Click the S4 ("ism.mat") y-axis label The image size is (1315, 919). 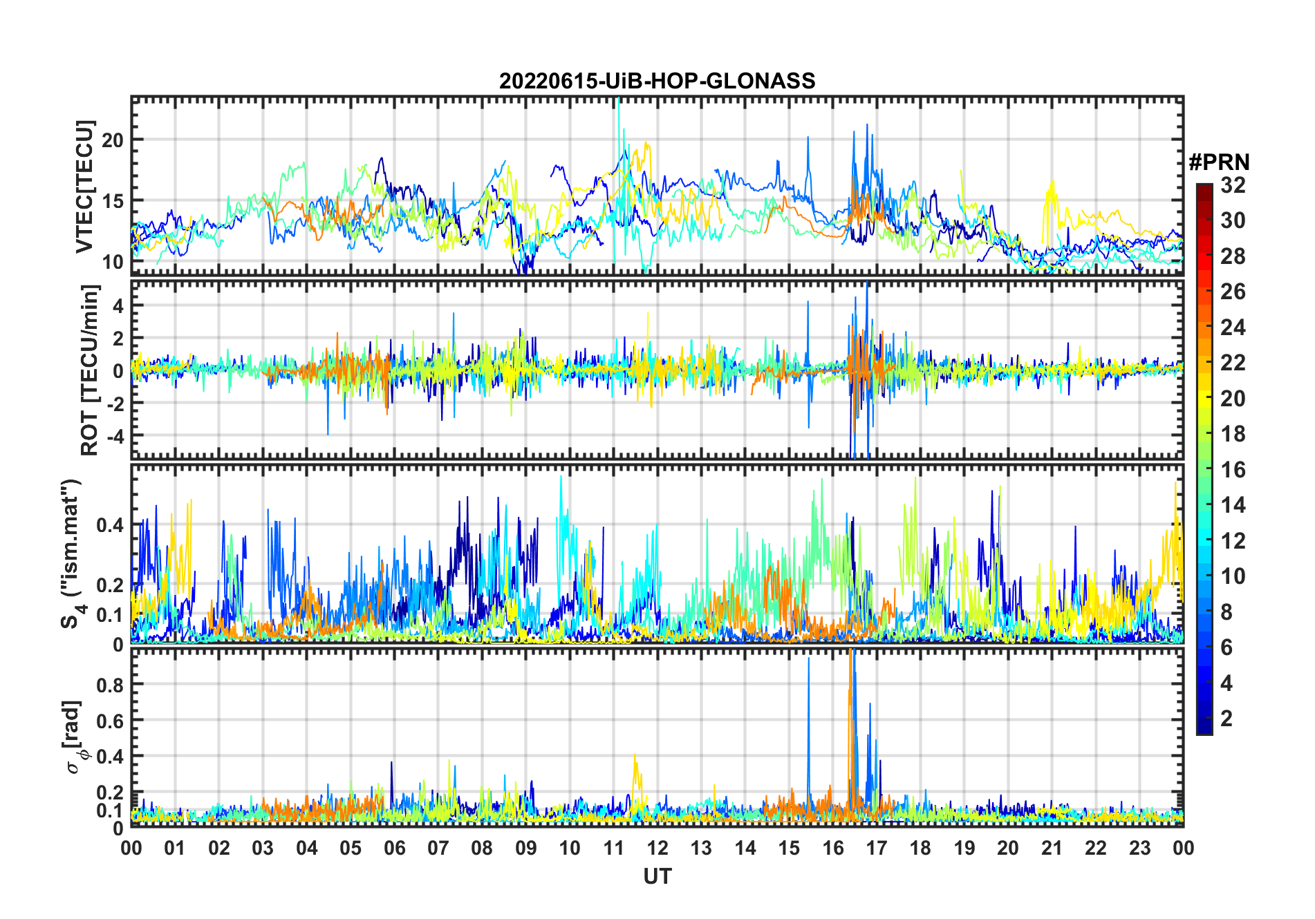pos(71,553)
